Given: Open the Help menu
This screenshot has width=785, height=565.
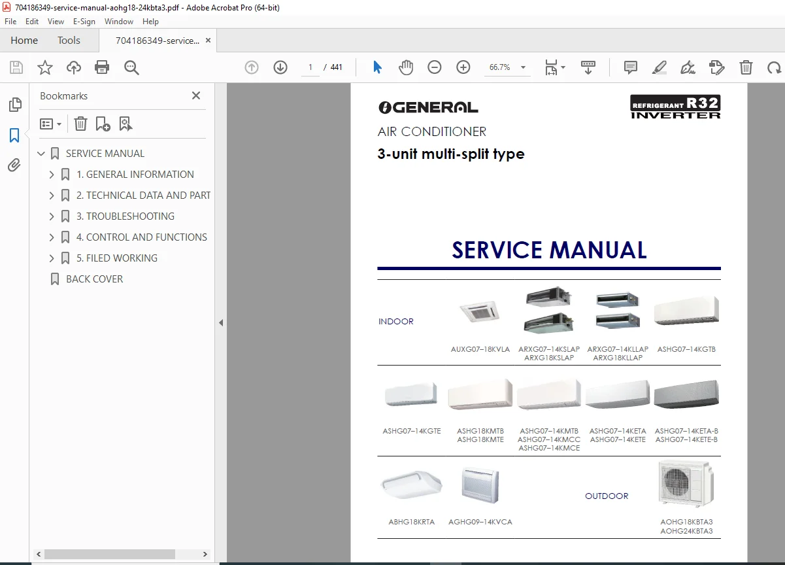Looking at the screenshot, I should [x=150, y=22].
